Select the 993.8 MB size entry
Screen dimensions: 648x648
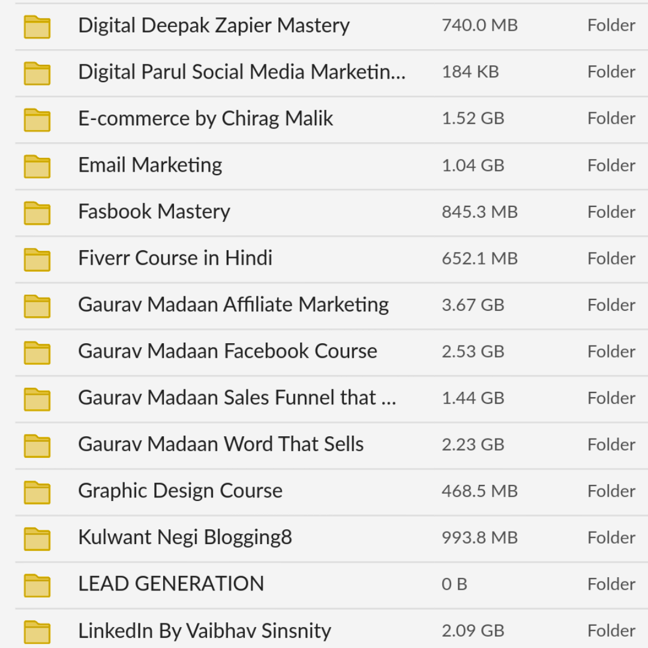point(480,538)
